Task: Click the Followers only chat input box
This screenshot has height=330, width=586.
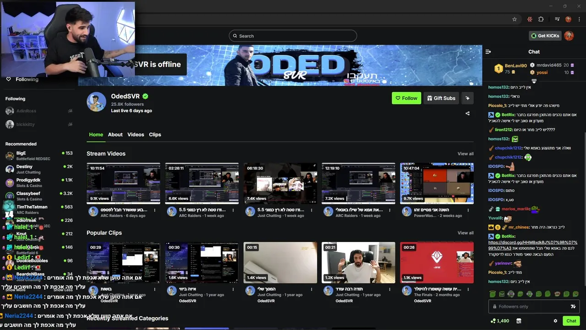Action: tap(534, 307)
